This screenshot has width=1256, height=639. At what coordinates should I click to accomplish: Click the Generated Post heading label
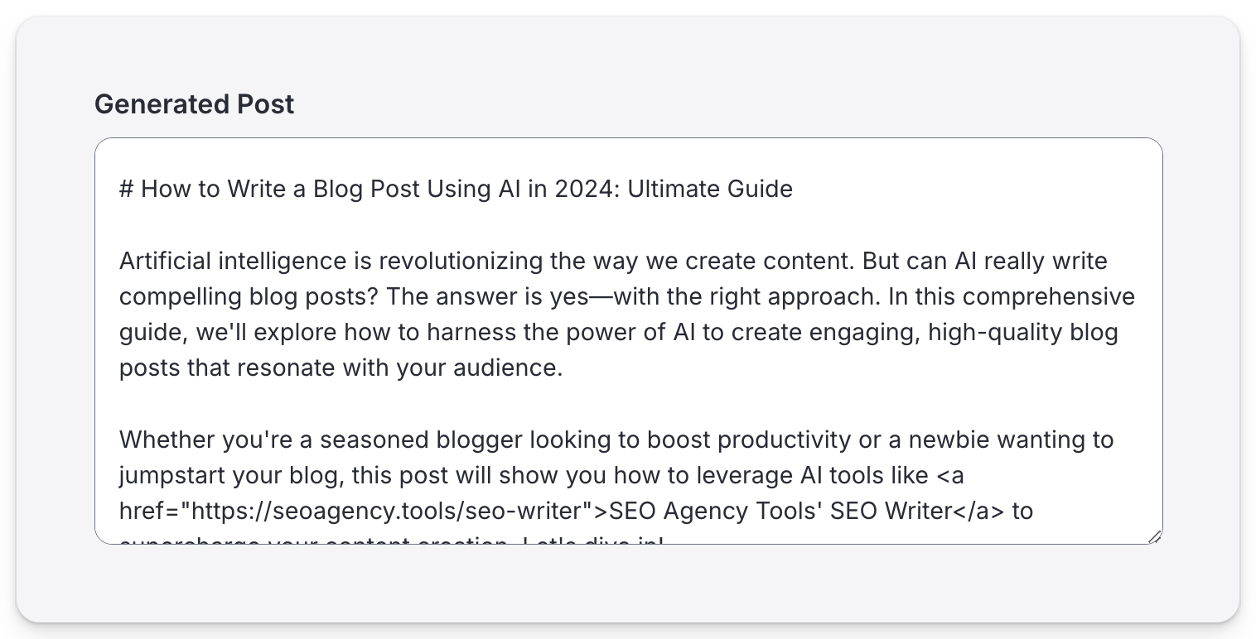point(194,104)
